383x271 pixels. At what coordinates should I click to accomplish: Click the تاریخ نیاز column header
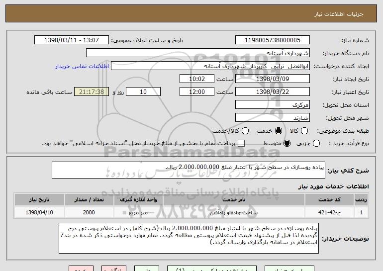pyautogui.click(x=39, y=200)
